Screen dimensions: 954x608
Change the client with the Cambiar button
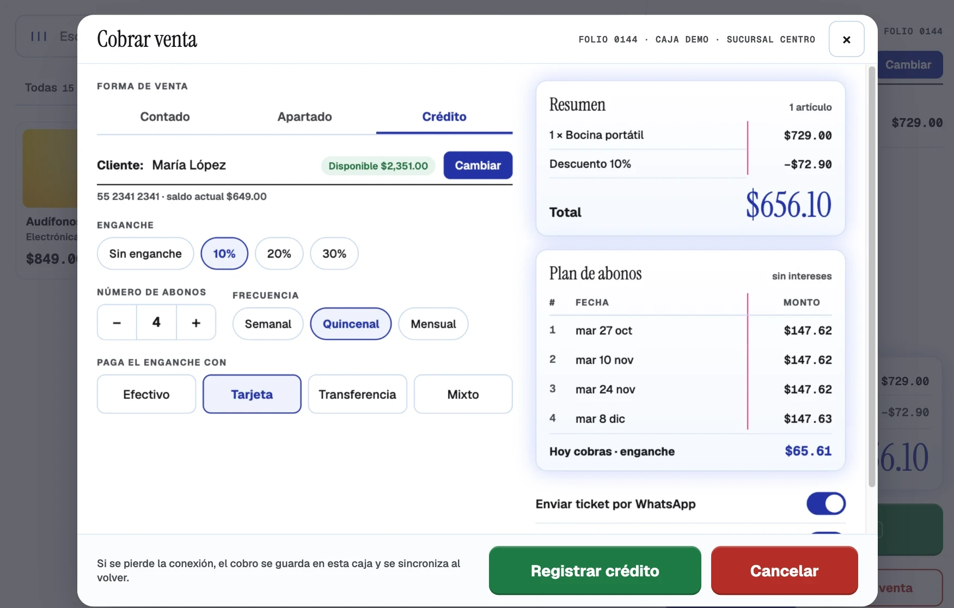pyautogui.click(x=478, y=165)
